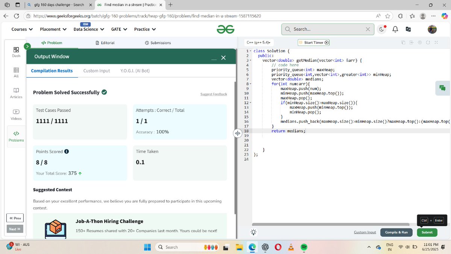This screenshot has height=254, width=451.
Task: Select All in the left sidebar
Action: 16,73
